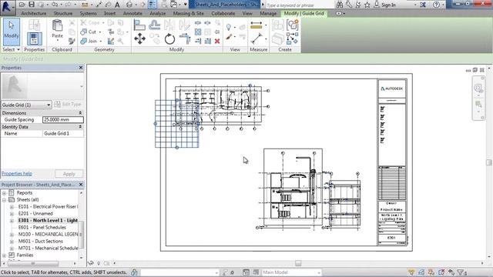Viewport: 493px width, 277px height.
Task: Click the Help question mark icon
Action: 436,5
